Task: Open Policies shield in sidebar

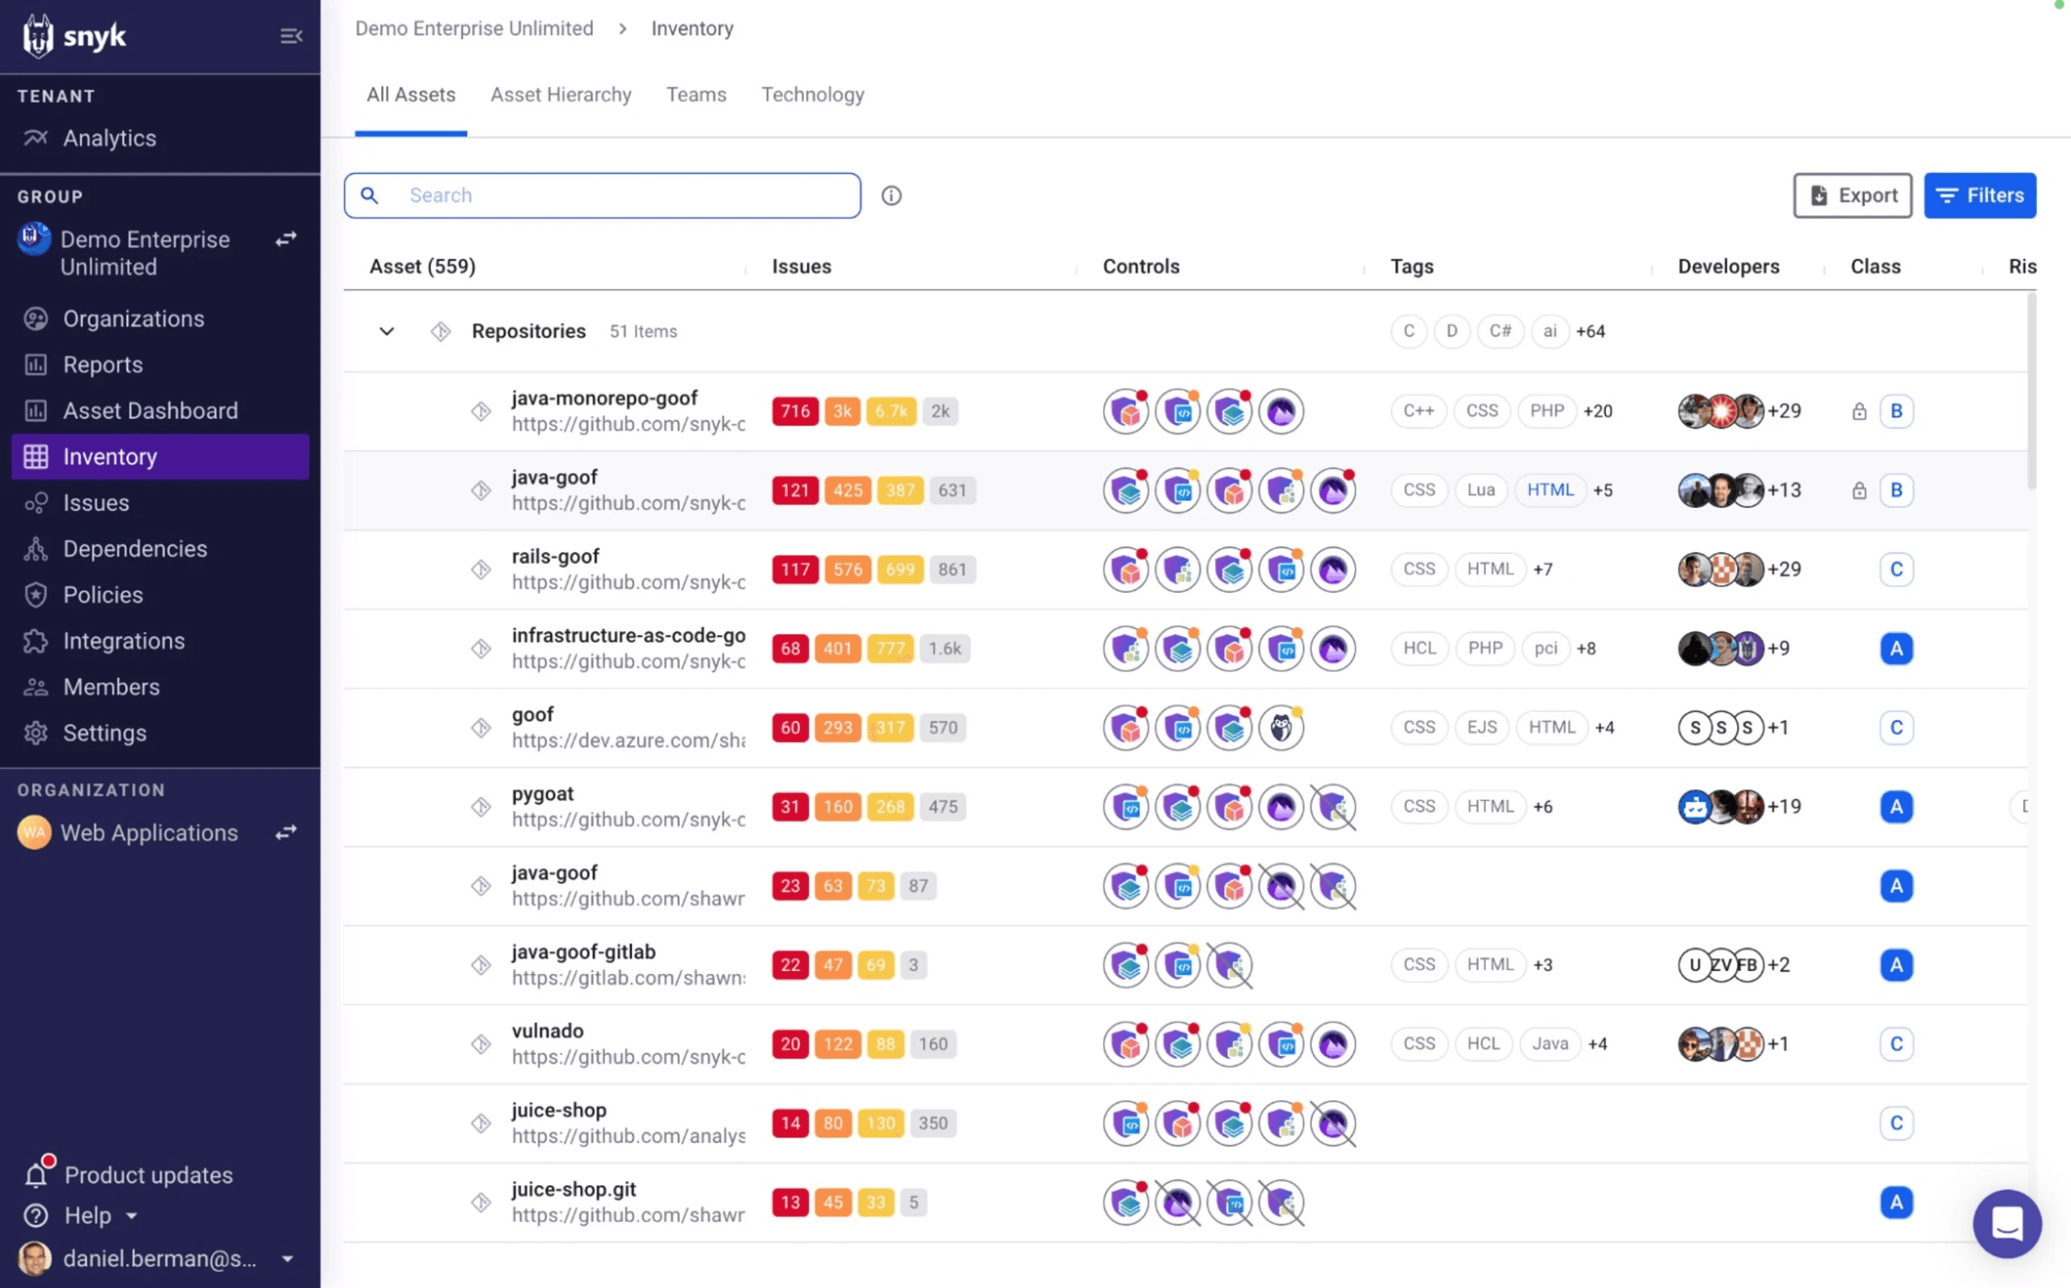Action: pos(36,595)
